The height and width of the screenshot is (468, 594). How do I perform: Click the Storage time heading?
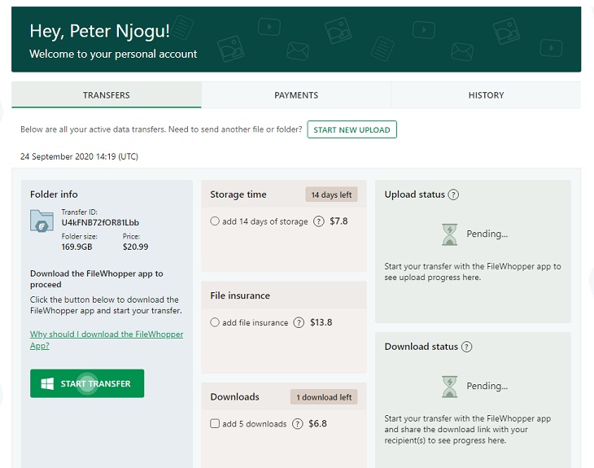[x=238, y=195]
